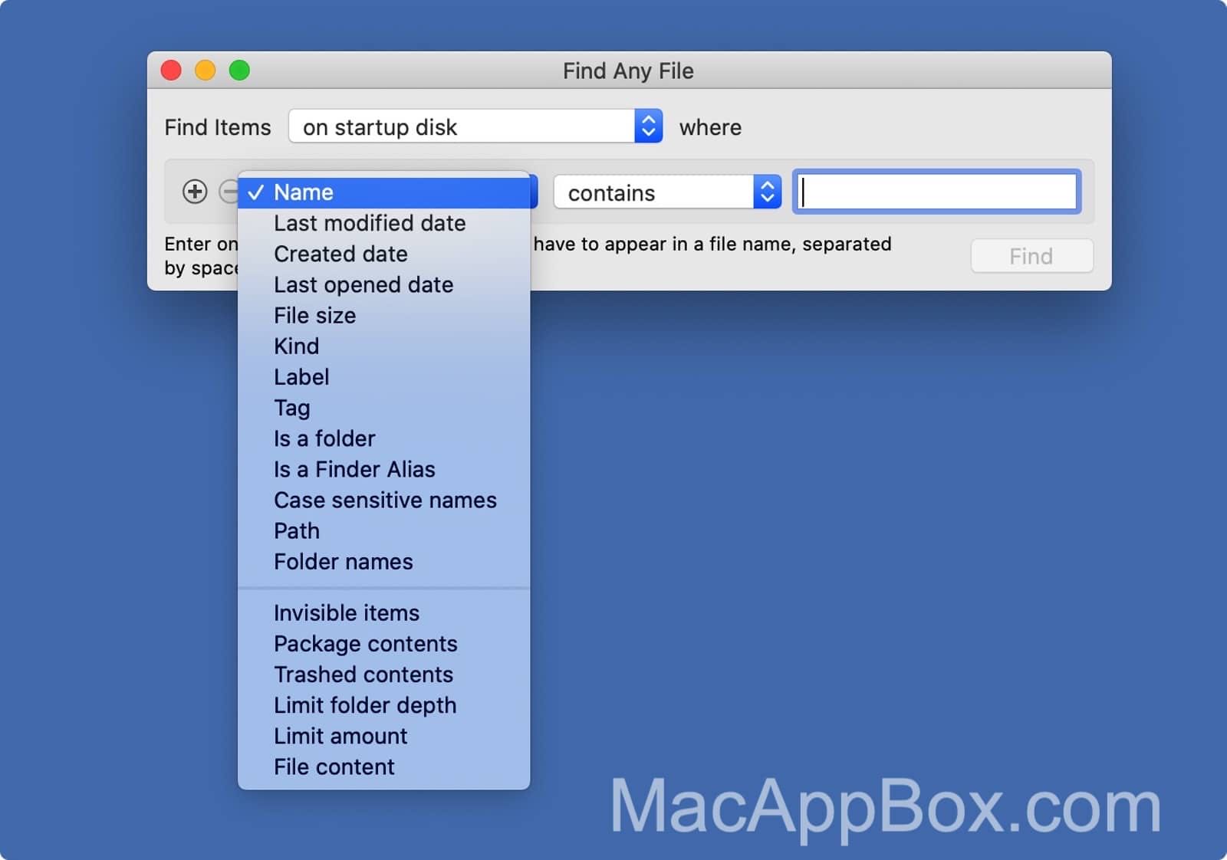
Task: Zoom window with green button
Action: point(239,71)
